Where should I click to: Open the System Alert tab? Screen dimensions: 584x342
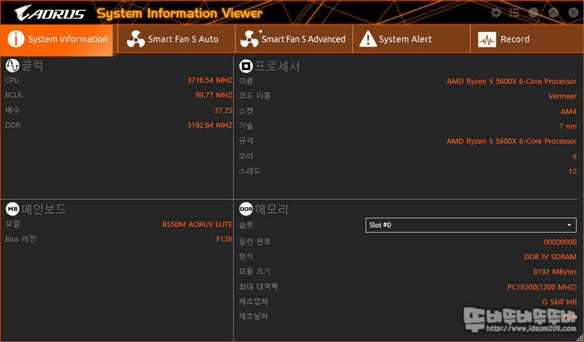pyautogui.click(x=411, y=39)
